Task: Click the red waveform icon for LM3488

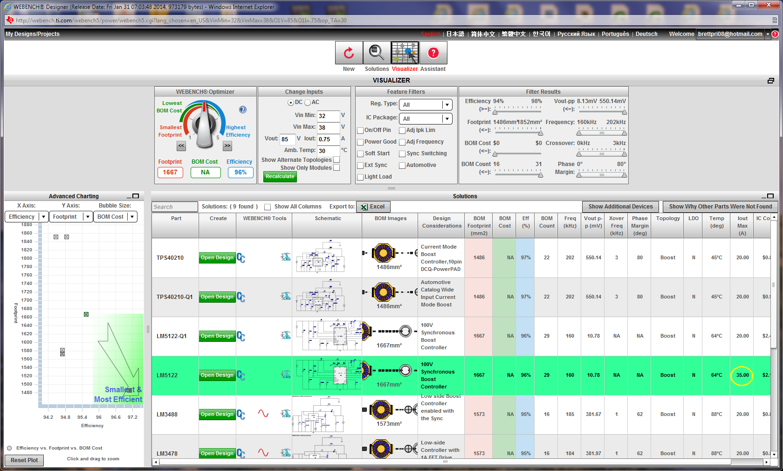Action: pyautogui.click(x=263, y=412)
